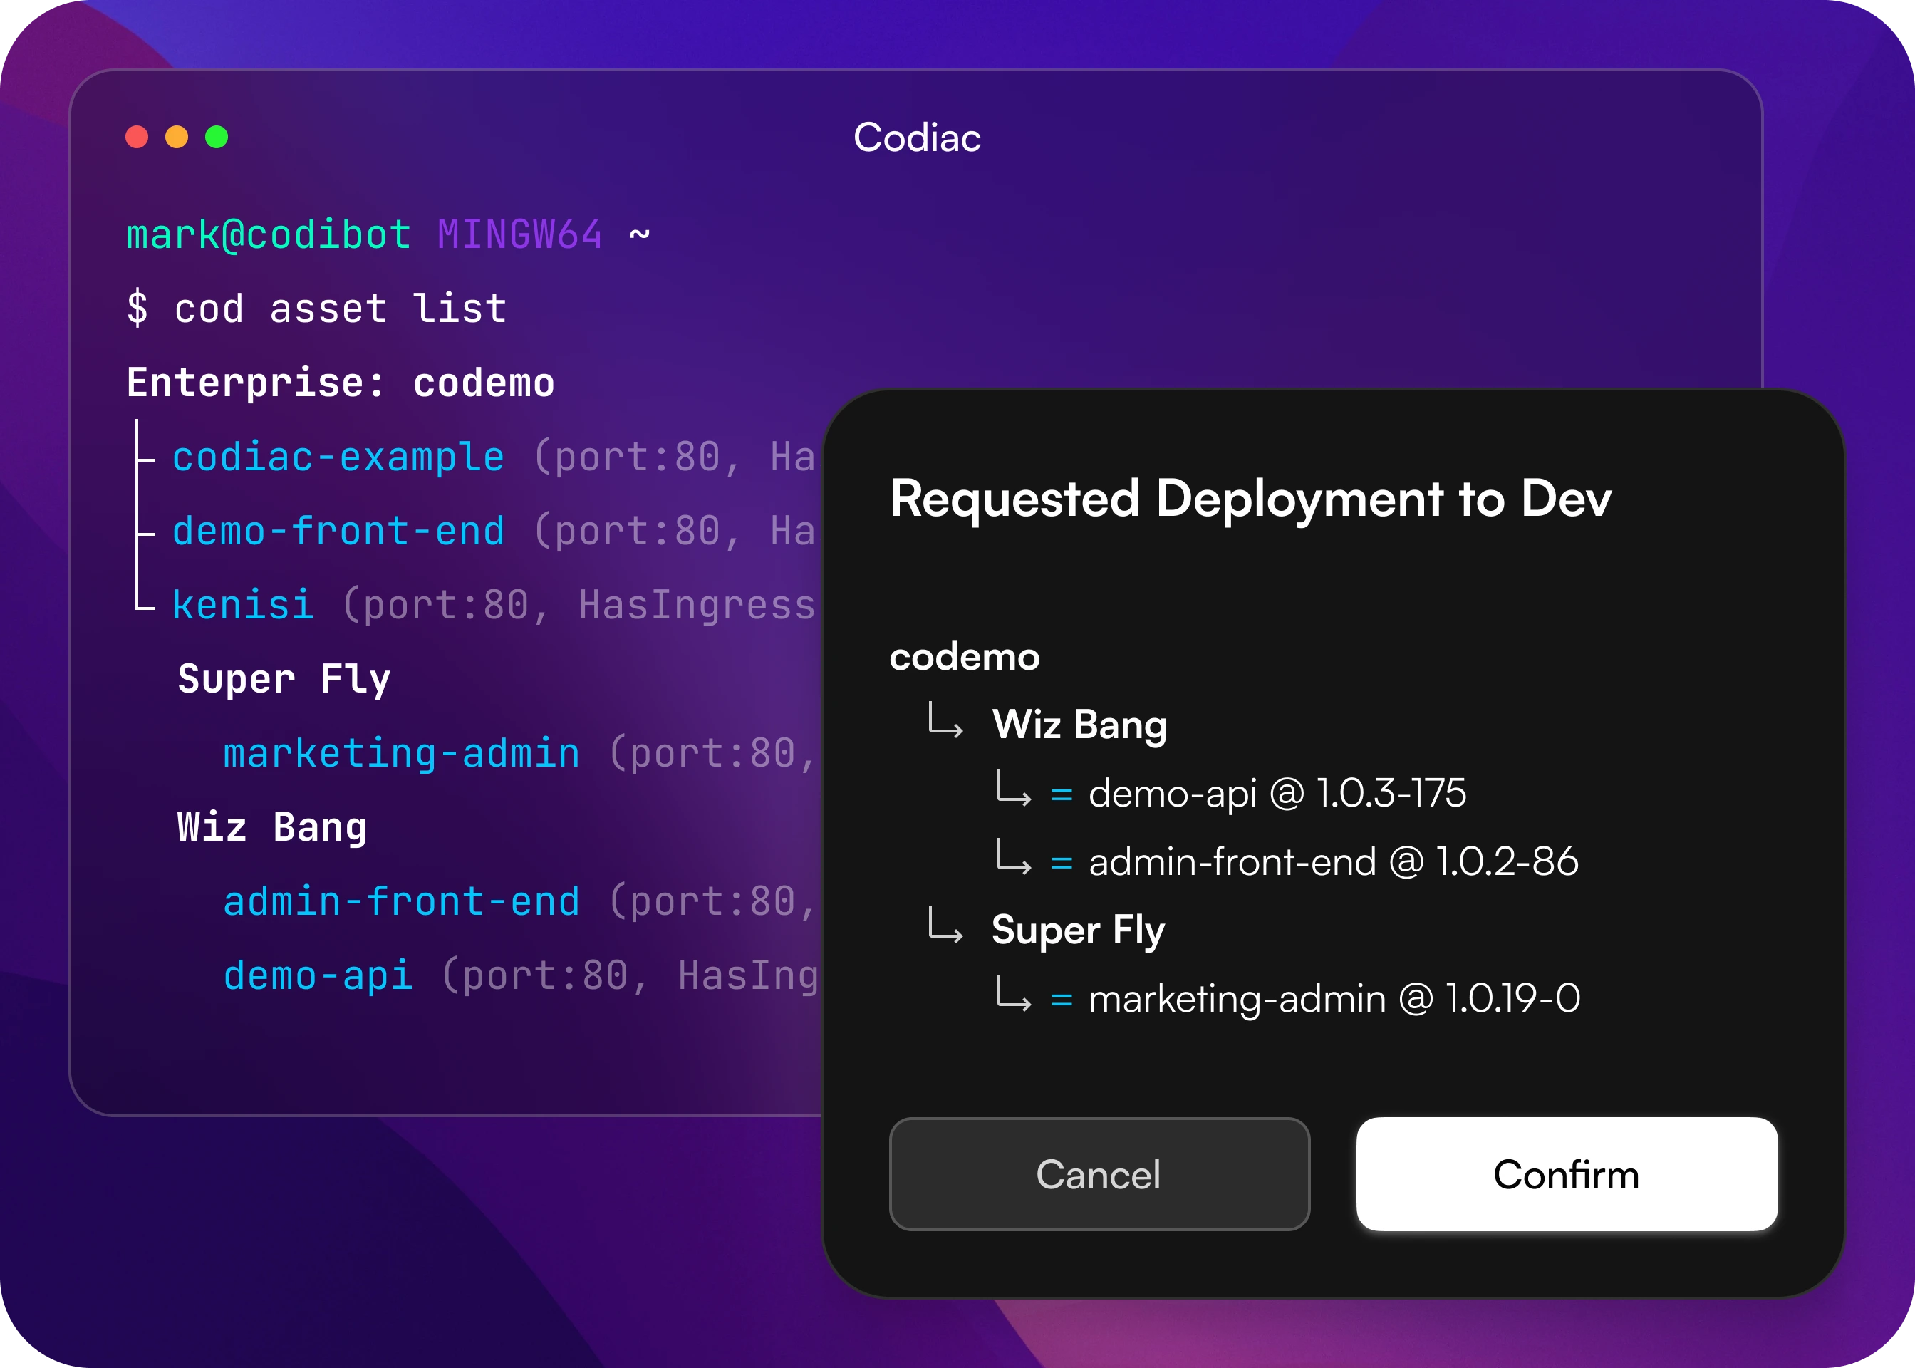
Task: Click kenisi in the terminal asset list
Action: click(x=242, y=605)
